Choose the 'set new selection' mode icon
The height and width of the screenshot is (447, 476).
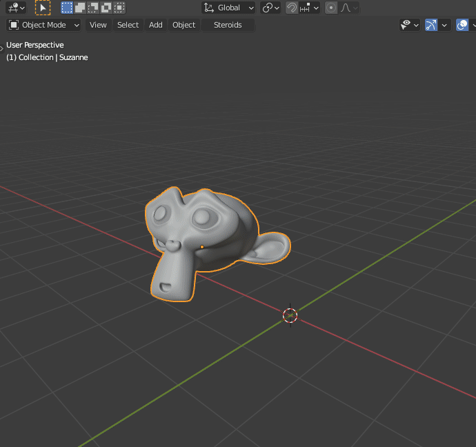point(67,8)
